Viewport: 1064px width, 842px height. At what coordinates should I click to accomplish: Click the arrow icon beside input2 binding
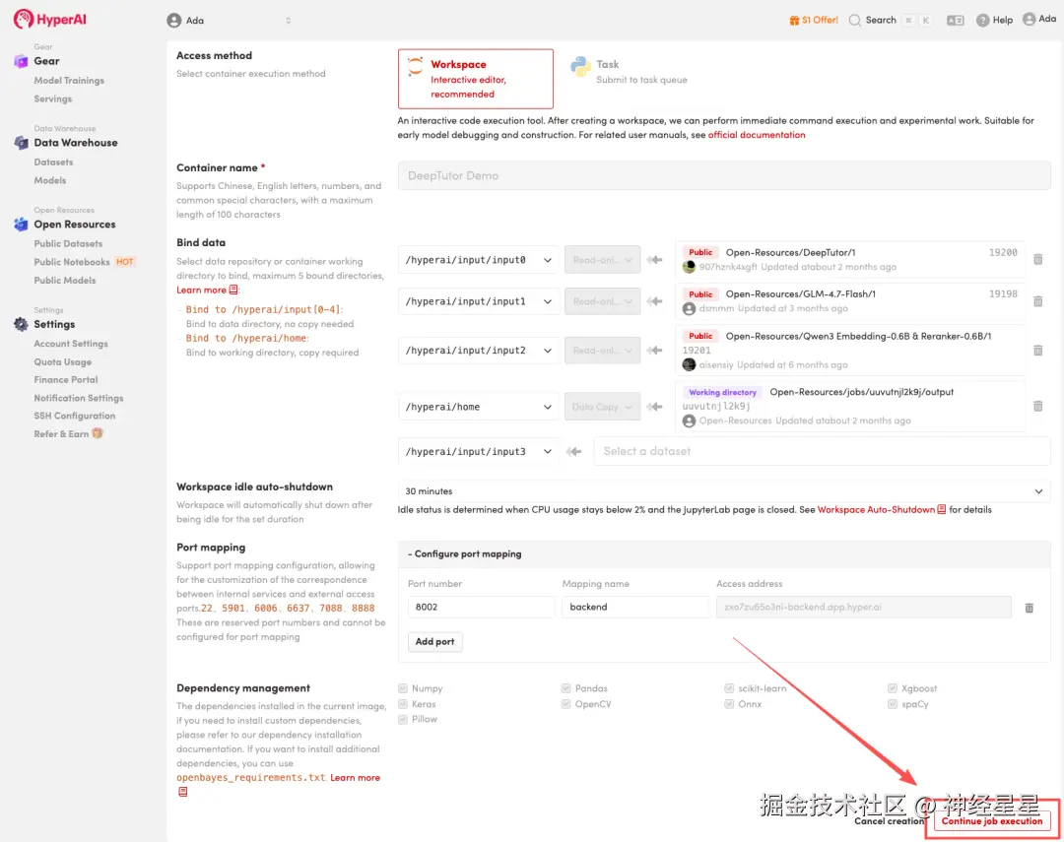point(654,351)
